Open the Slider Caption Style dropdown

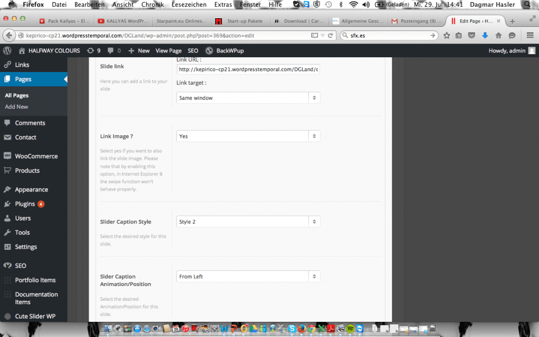point(248,221)
